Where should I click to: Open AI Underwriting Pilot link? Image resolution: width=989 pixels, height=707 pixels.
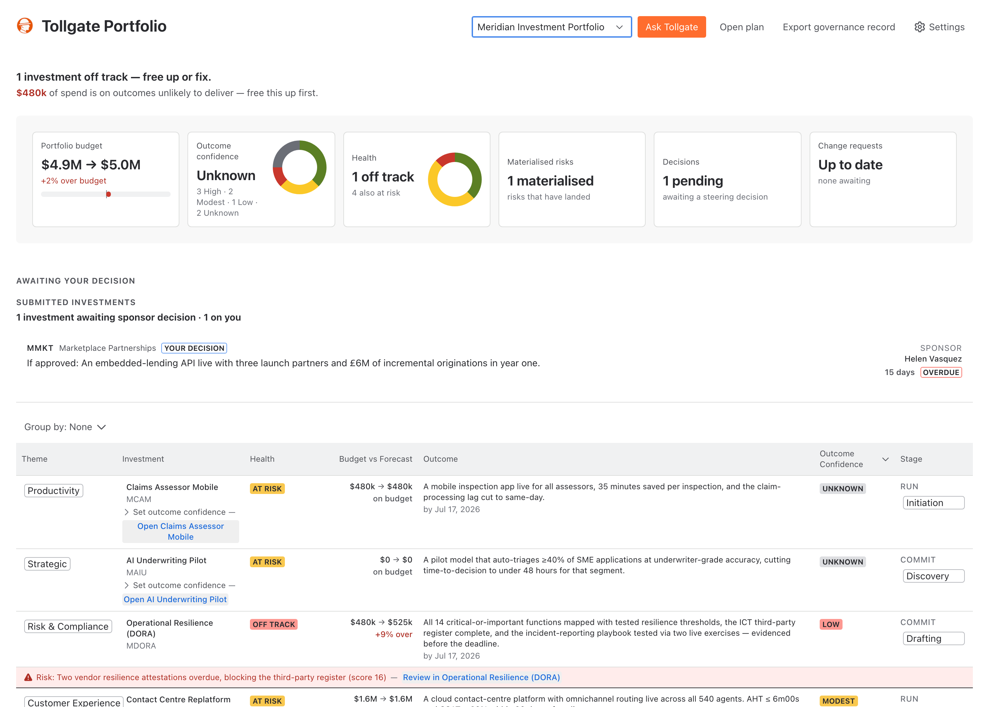click(x=175, y=599)
